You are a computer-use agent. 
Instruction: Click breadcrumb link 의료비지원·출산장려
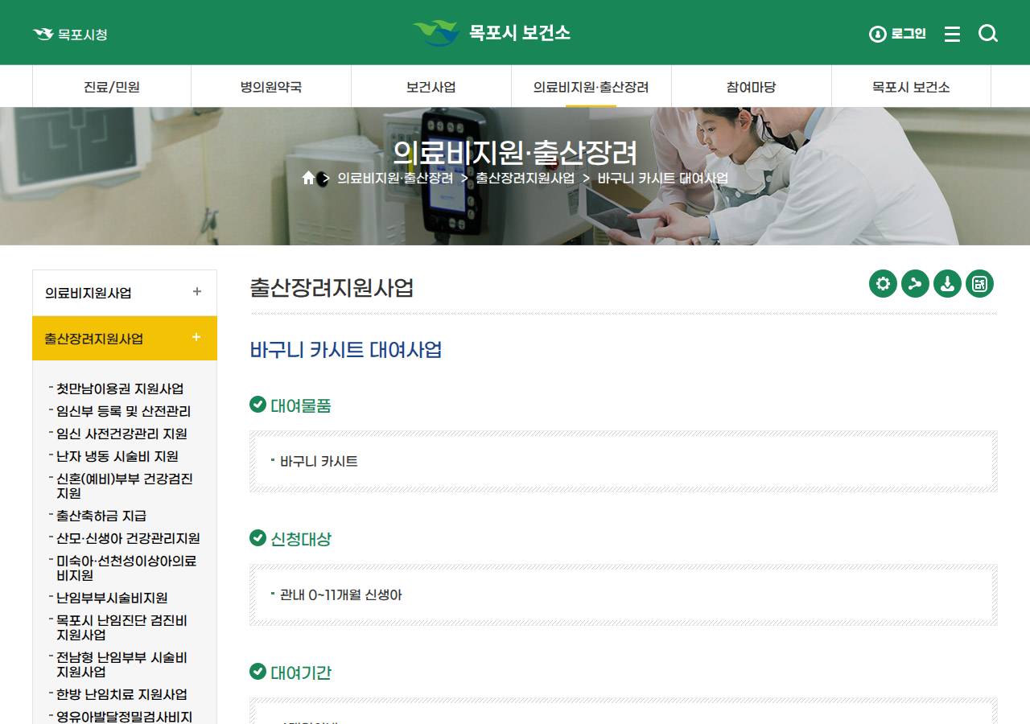395,178
